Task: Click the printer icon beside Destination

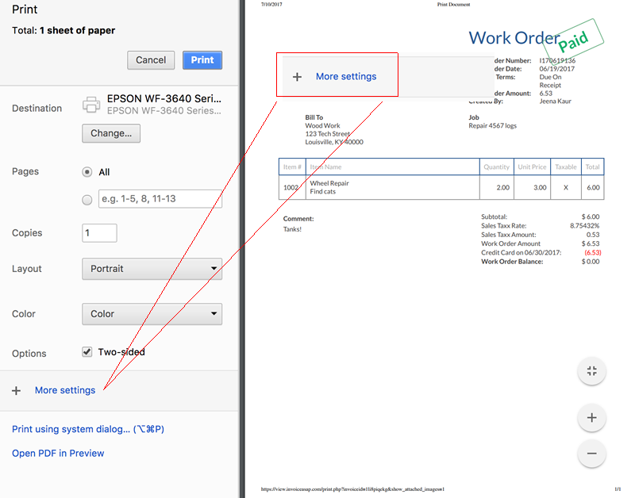Action: point(92,104)
